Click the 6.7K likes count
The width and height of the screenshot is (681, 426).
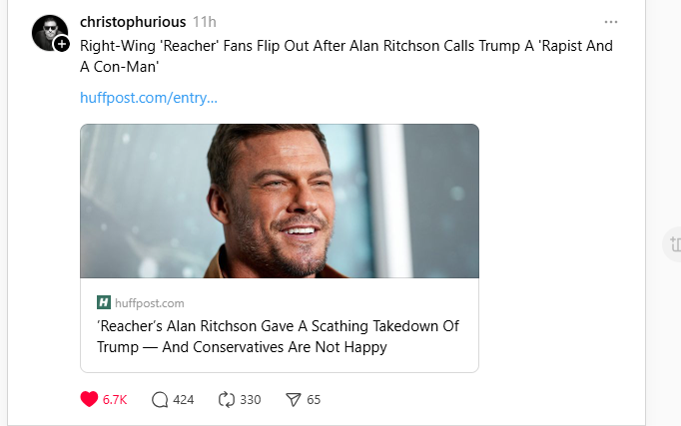[x=115, y=399]
